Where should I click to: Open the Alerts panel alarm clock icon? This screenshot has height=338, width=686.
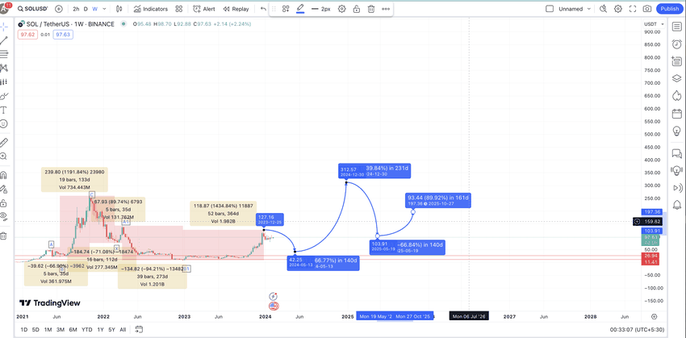coord(677,44)
